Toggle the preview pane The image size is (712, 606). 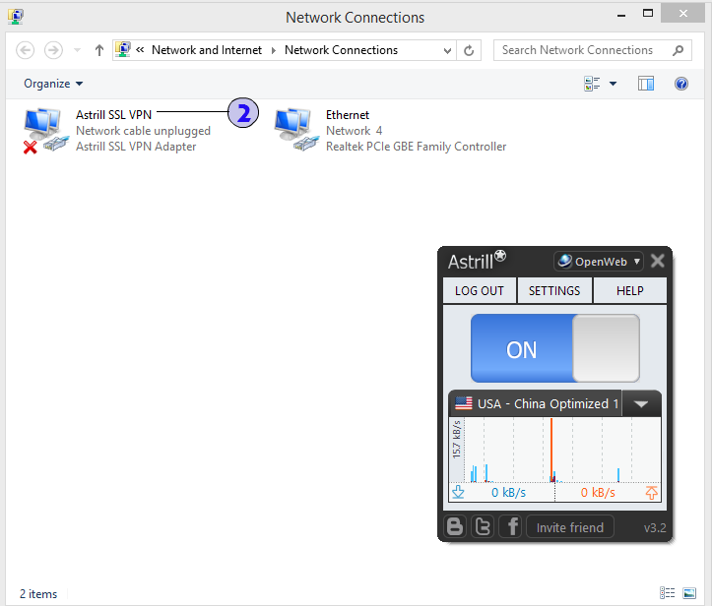[x=646, y=84]
